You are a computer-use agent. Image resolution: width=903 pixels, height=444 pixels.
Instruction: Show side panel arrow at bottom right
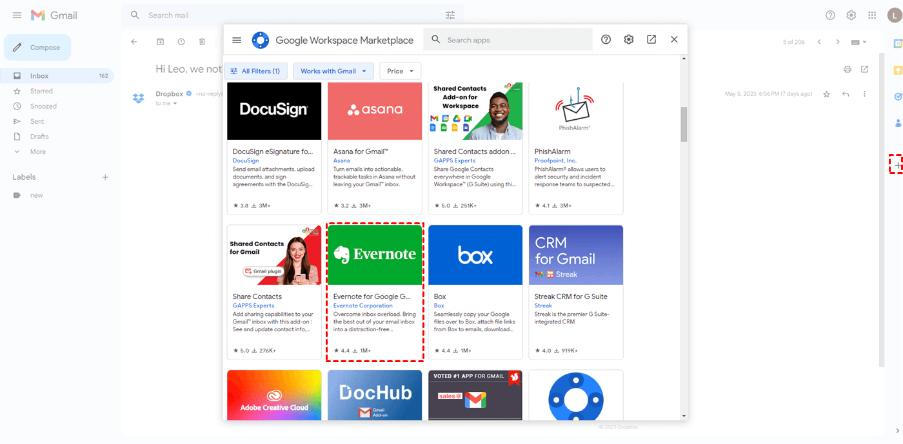click(897, 430)
